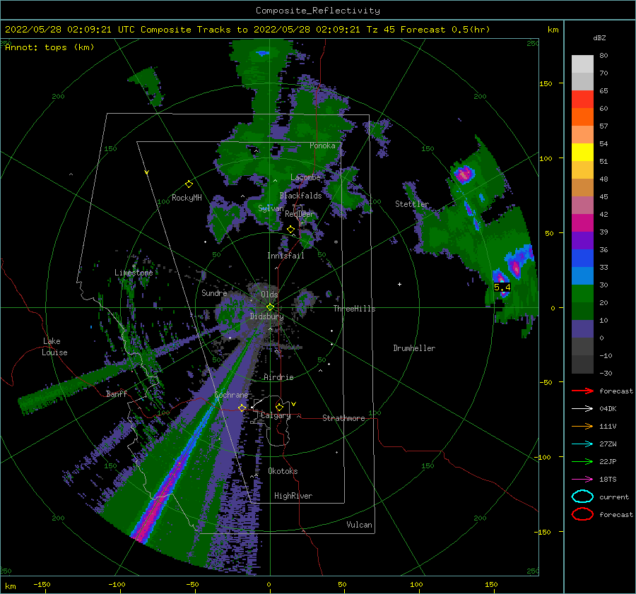
Task: Click the dBZ legend heading
Action: point(599,37)
